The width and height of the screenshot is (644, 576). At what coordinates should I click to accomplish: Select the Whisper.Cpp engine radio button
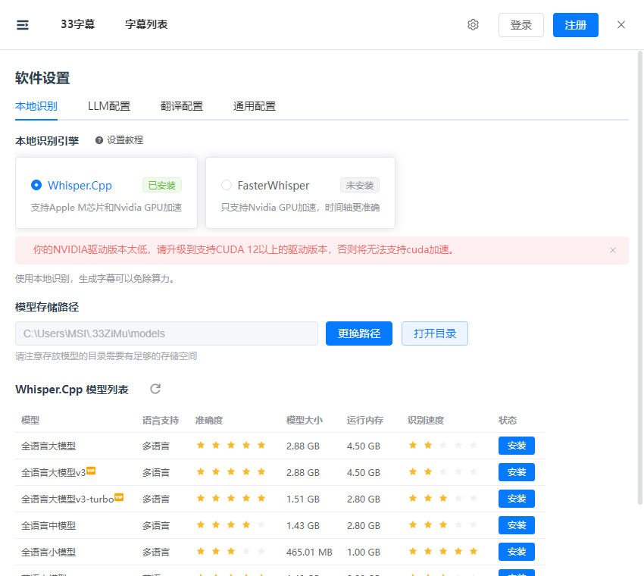tap(36, 185)
